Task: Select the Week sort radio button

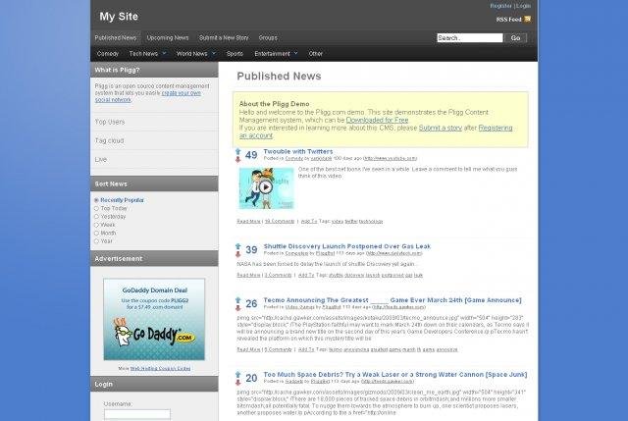Action: [96, 225]
